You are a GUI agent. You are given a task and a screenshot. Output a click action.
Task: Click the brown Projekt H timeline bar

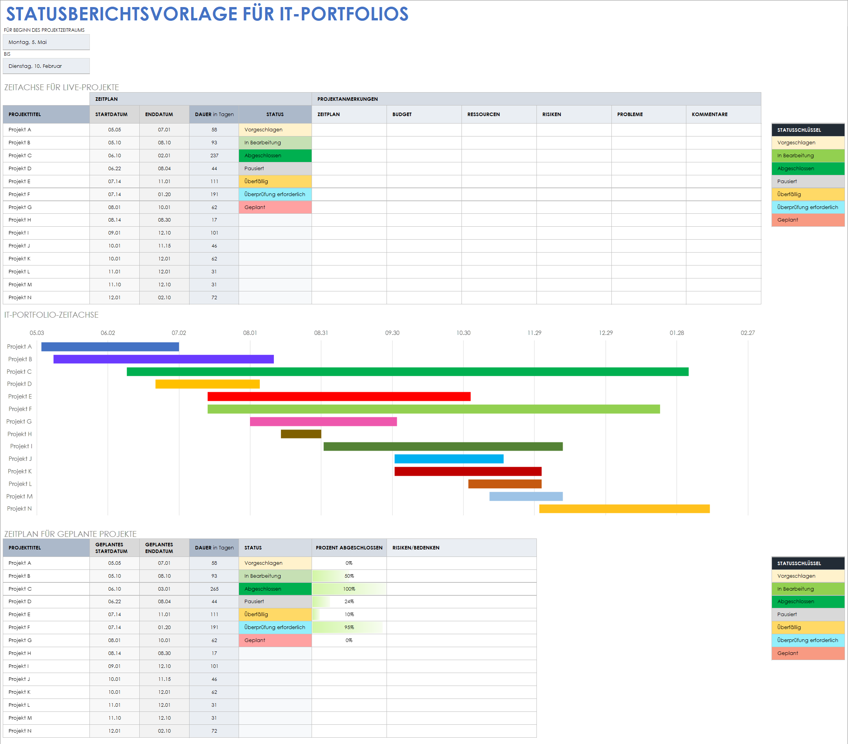[301, 434]
